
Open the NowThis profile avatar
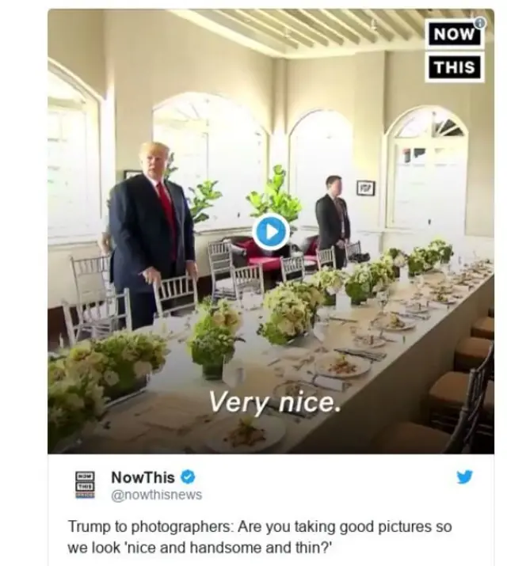click(x=84, y=484)
